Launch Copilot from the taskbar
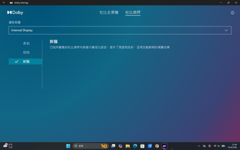Screen dimensions: 240x150 pyautogui.click(x=120, y=146)
